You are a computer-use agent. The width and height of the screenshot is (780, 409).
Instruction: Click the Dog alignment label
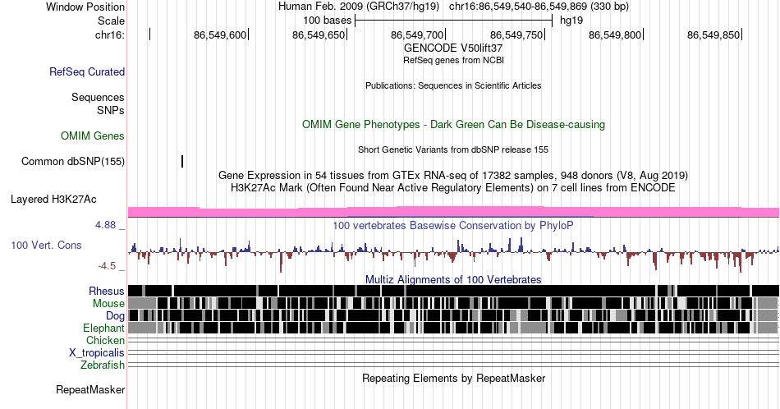point(115,316)
